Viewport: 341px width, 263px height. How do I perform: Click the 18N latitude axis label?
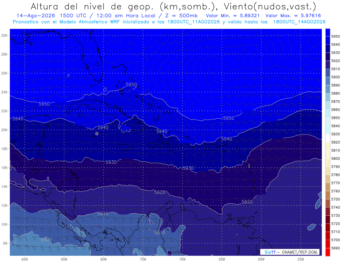(5, 149)
